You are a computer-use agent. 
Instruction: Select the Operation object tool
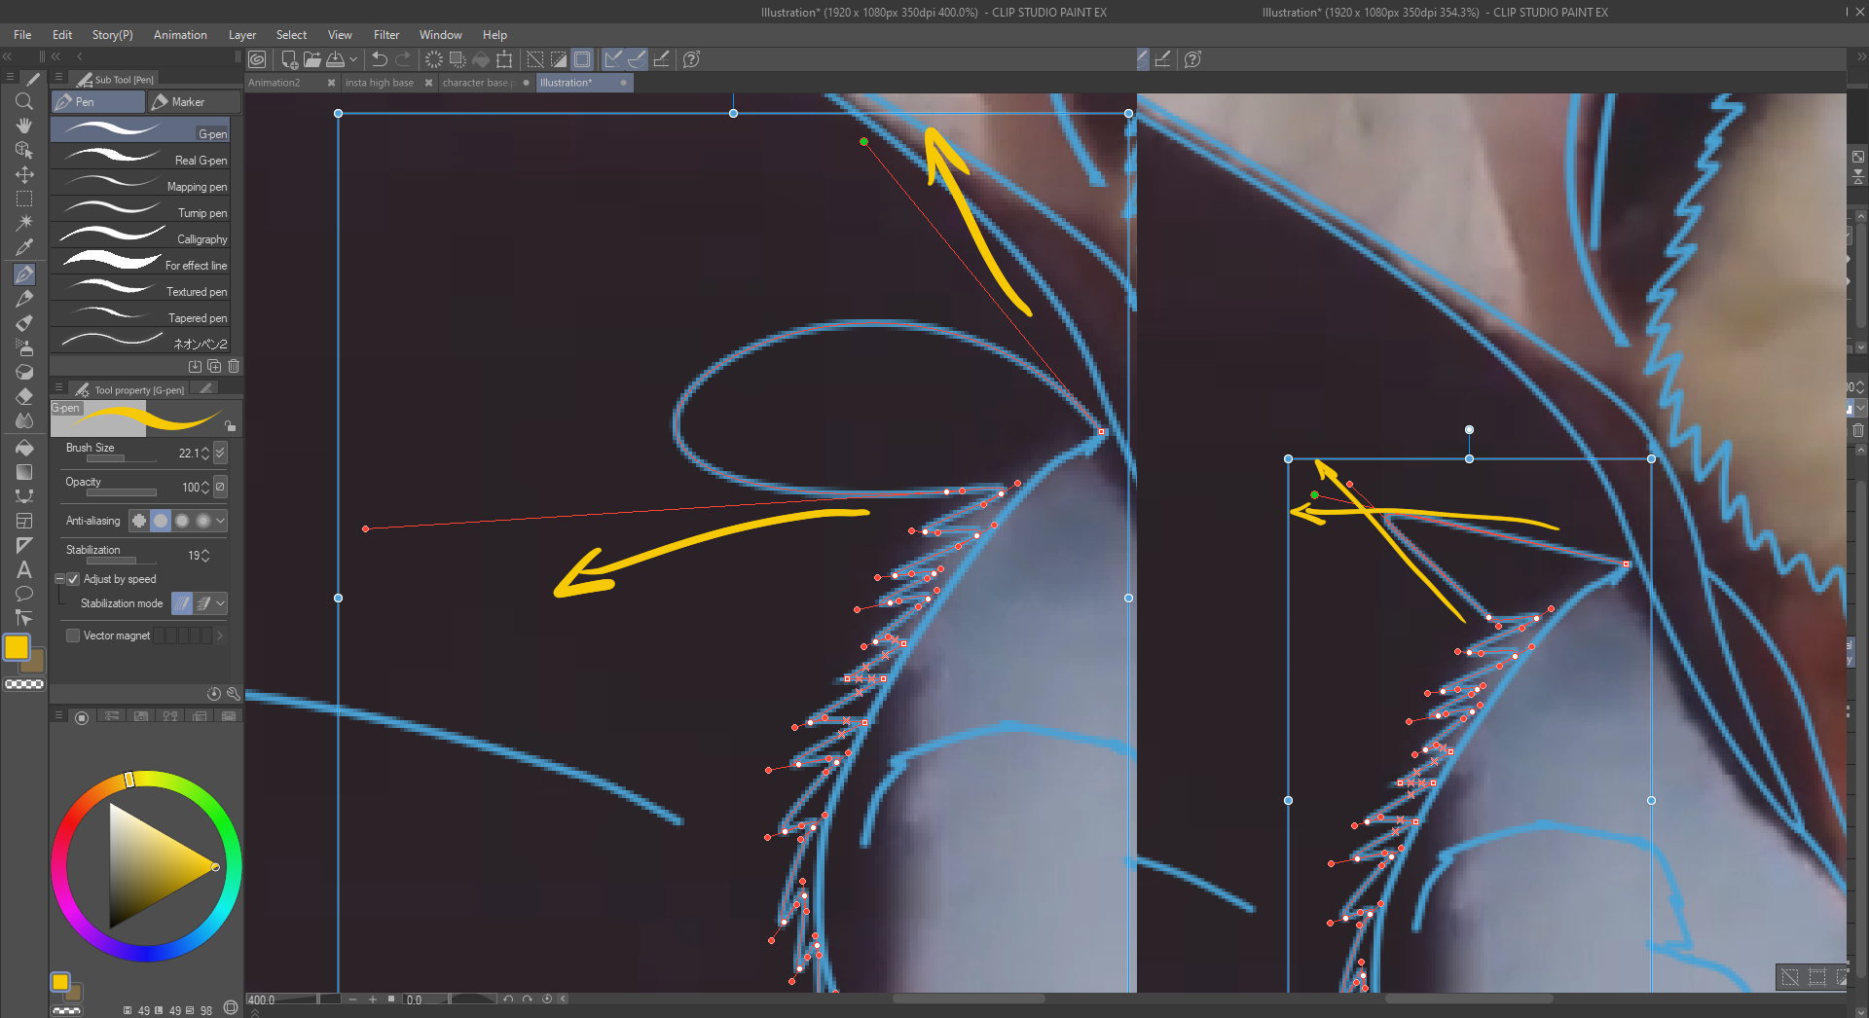point(24,150)
